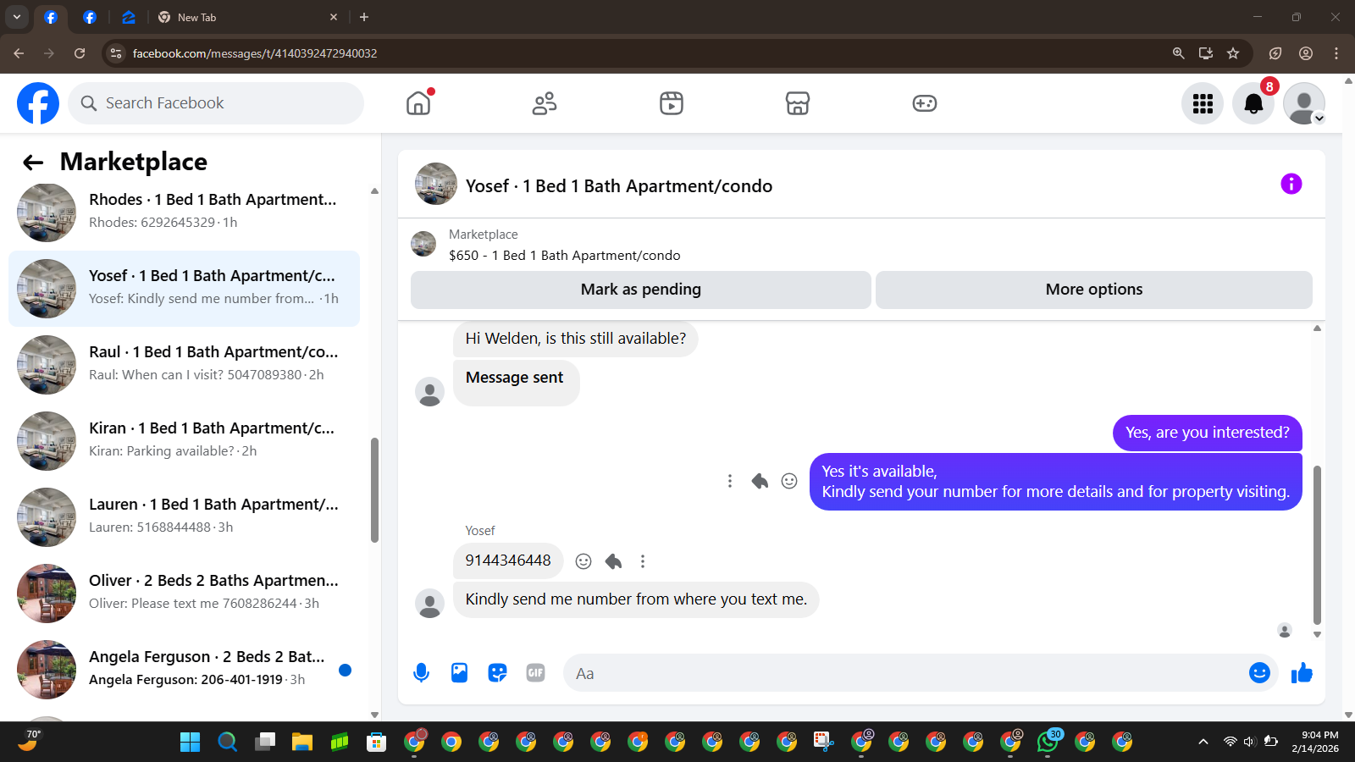1355x762 pixels.
Task: Open File Explorer from taskbar
Action: (x=302, y=743)
